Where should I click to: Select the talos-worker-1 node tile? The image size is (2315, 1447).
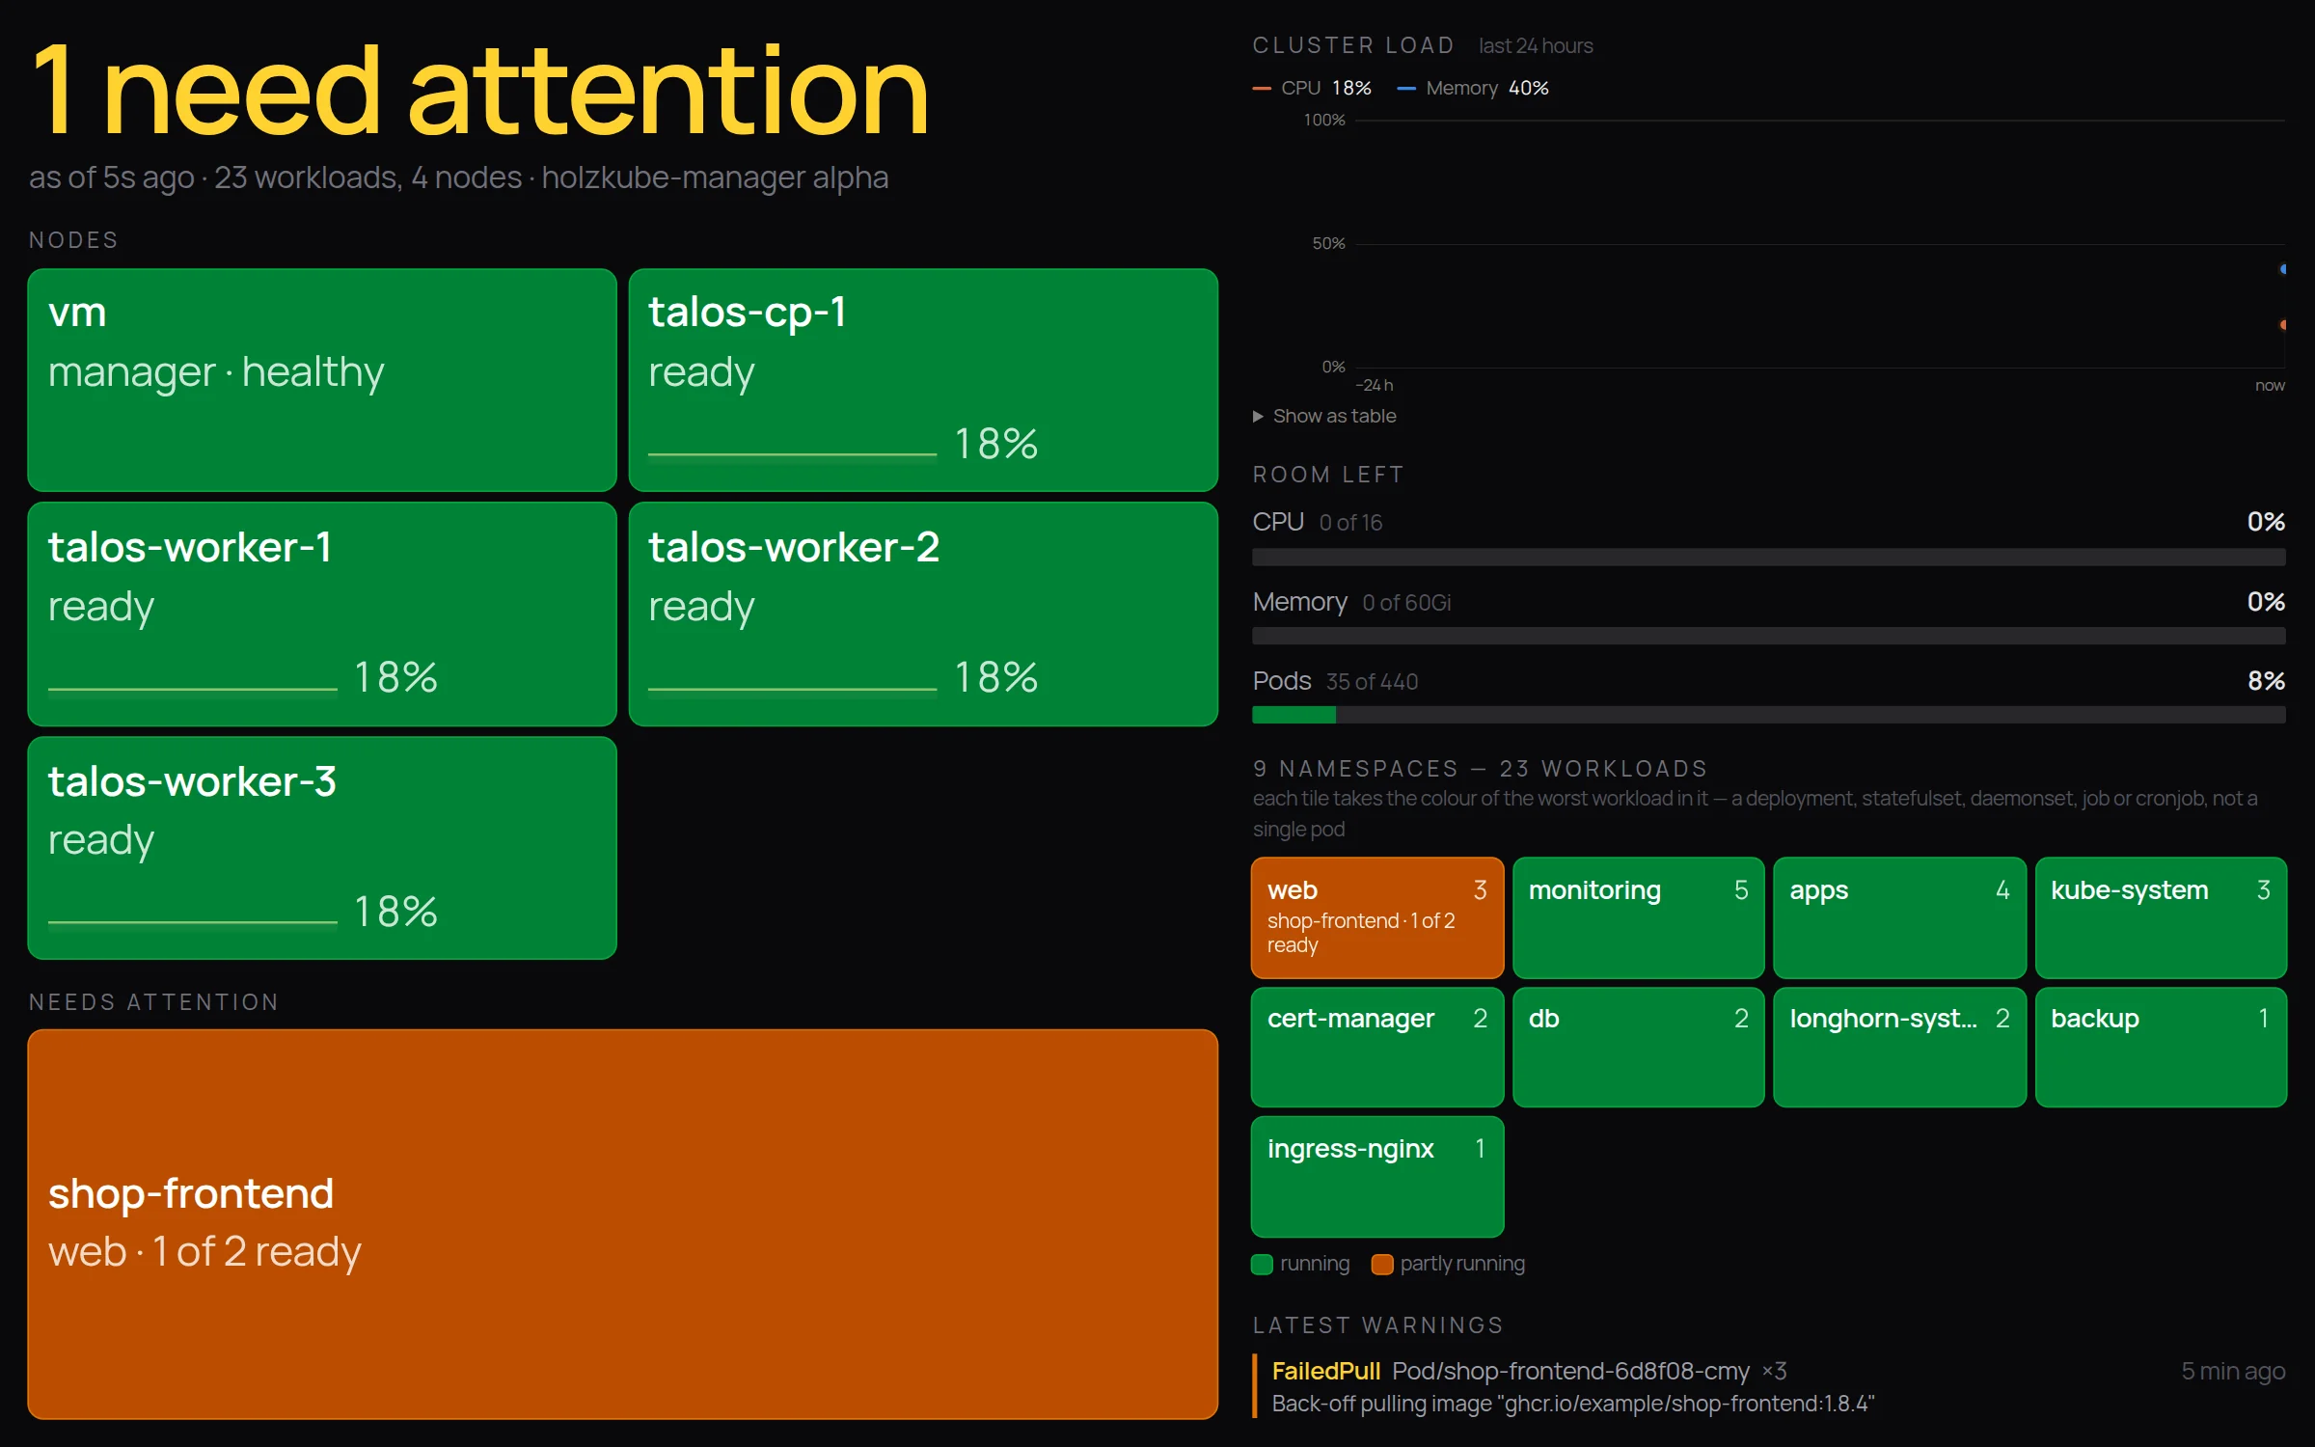click(x=322, y=614)
